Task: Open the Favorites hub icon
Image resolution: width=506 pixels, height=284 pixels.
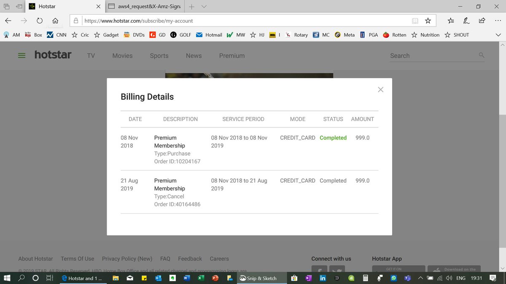Action: (x=451, y=20)
